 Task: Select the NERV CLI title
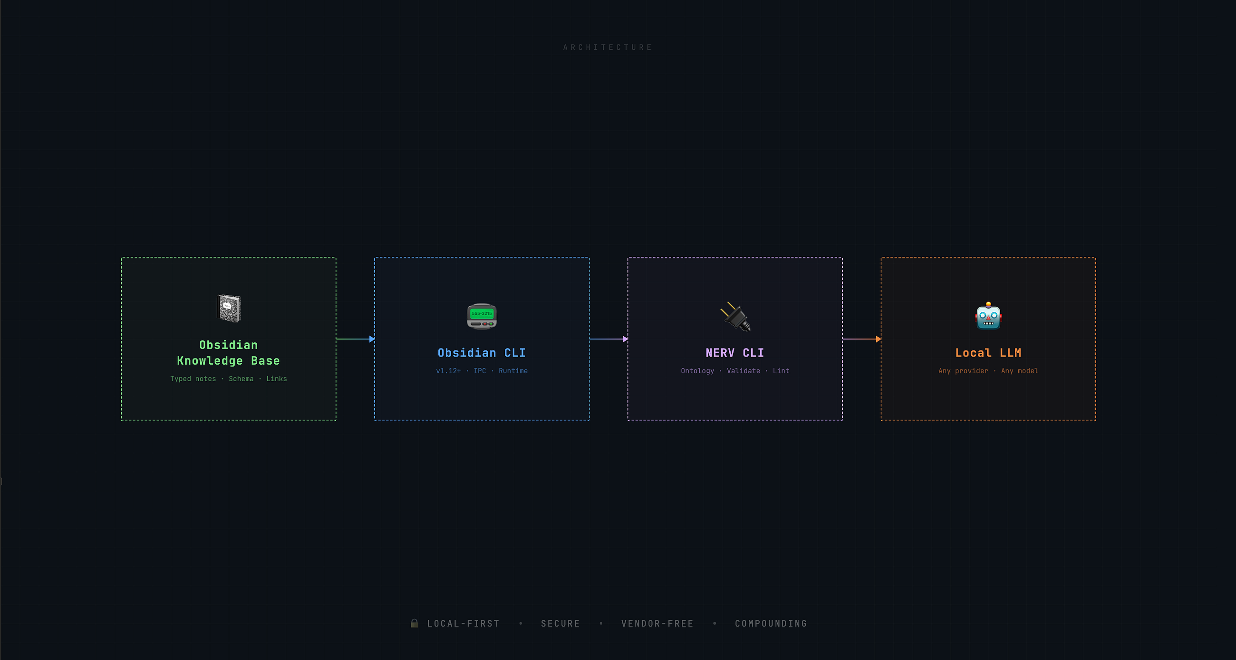click(x=735, y=353)
